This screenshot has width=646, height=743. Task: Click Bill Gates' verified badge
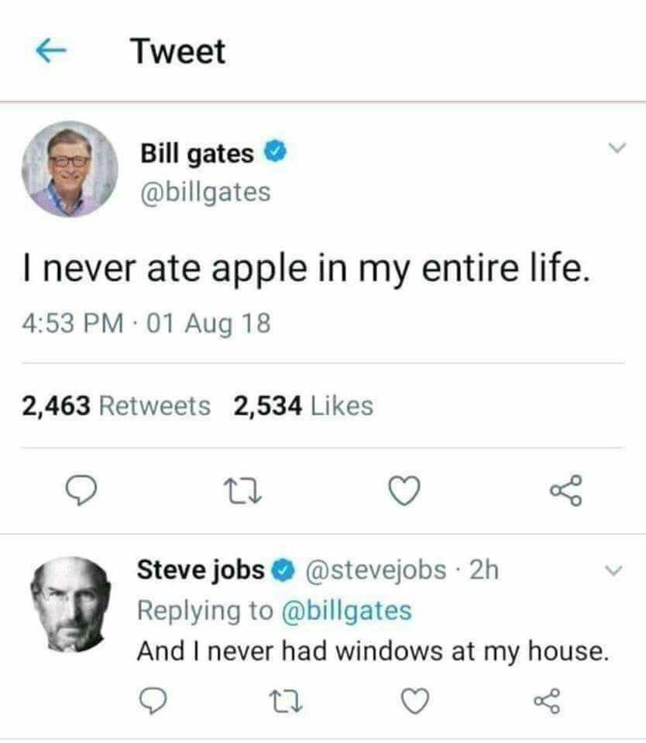[273, 152]
